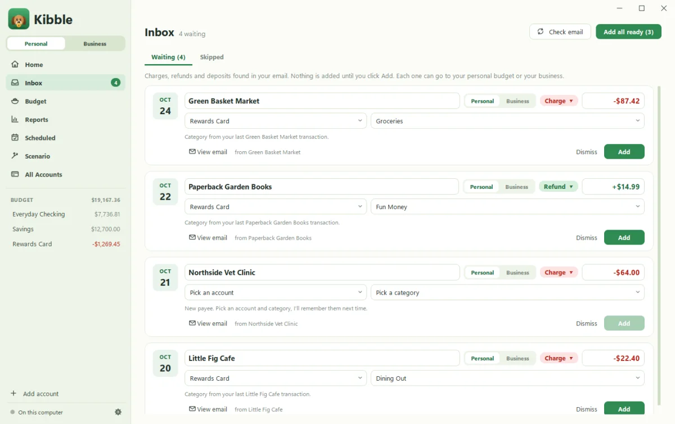
Task: Click the Little Fig Cafe payee field
Action: click(322, 358)
